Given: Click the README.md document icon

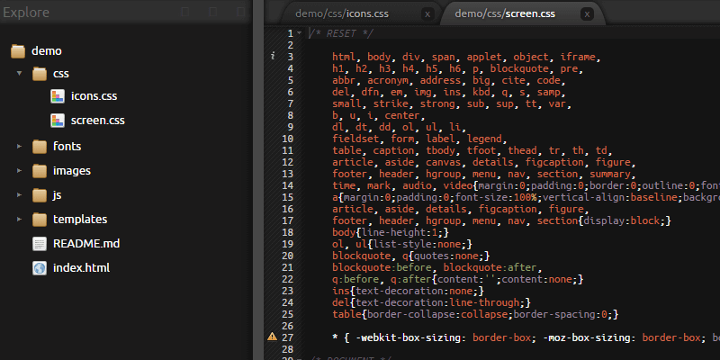Looking at the screenshot, I should [x=40, y=243].
